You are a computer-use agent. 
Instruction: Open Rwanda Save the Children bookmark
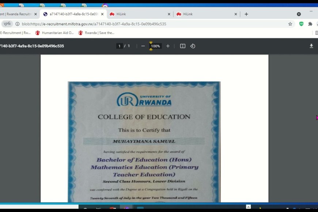[96, 33]
